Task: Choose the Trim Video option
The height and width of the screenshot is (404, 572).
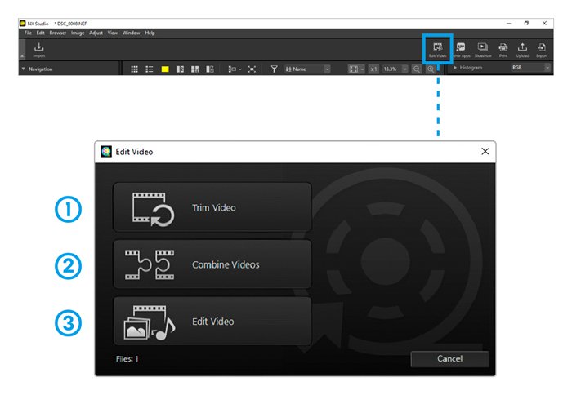Action: (x=212, y=207)
